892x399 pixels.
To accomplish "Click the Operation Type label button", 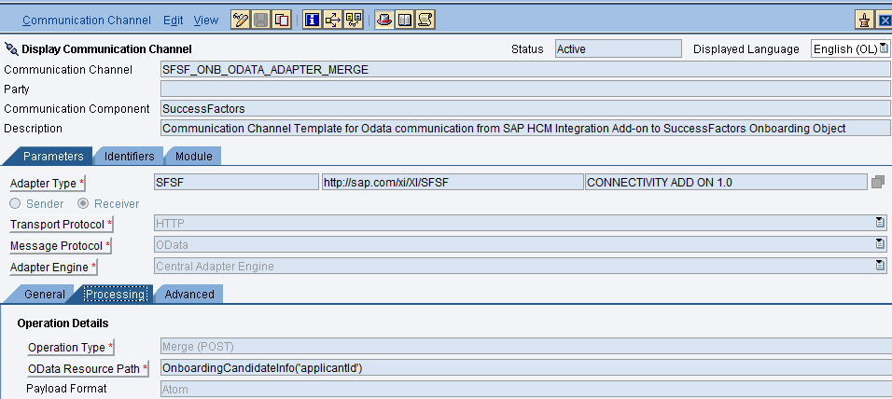I will (x=71, y=347).
